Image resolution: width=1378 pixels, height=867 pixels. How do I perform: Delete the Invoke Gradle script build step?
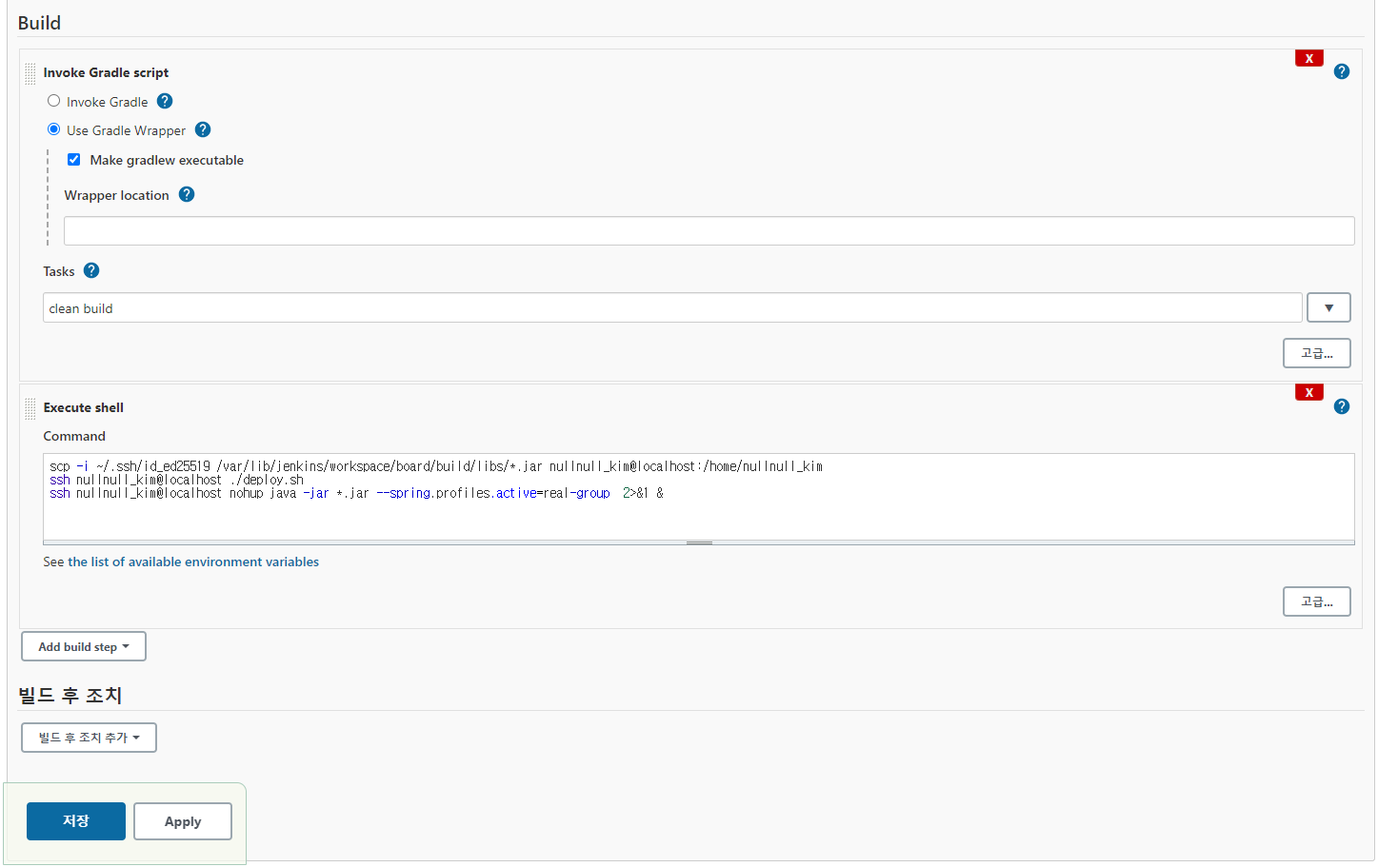click(x=1309, y=58)
